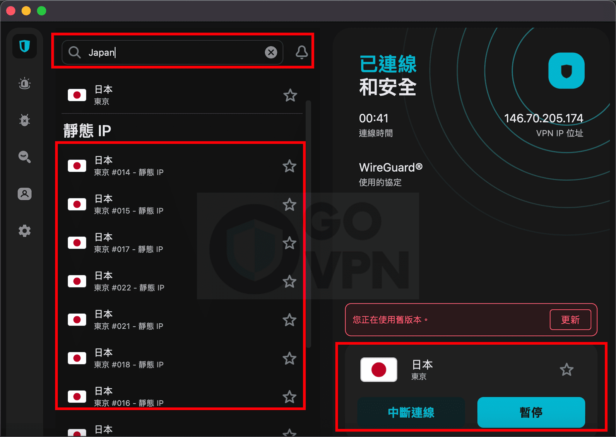Click 更新 to update the app
The image size is (616, 437).
click(x=570, y=320)
